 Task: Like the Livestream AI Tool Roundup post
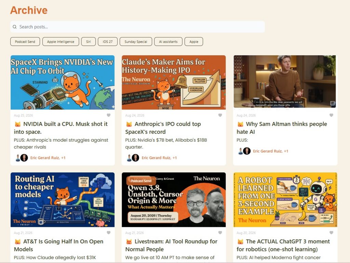[x=220, y=233]
